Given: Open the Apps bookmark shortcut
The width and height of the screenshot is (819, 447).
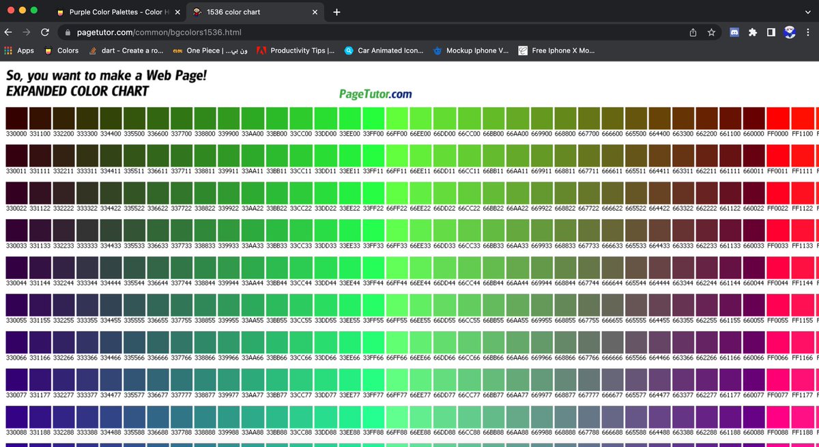Looking at the screenshot, I should [19, 51].
